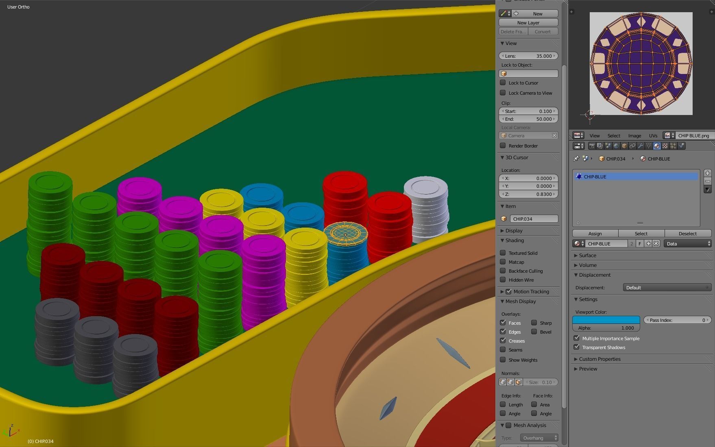This screenshot has width=715, height=447.
Task: Open Image menu in UV editor
Action: coord(634,136)
